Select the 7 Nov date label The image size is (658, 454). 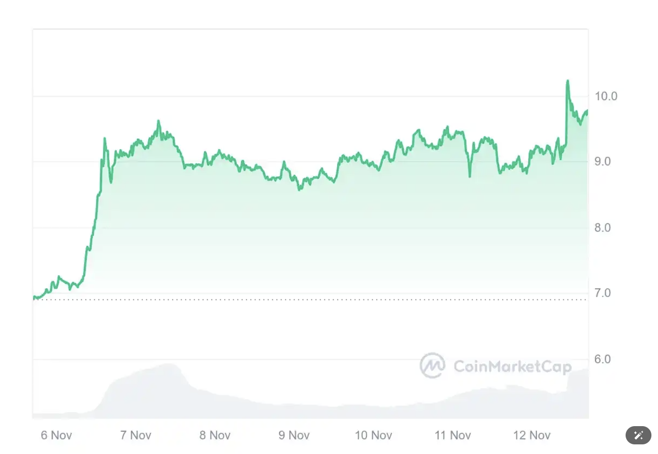point(136,435)
